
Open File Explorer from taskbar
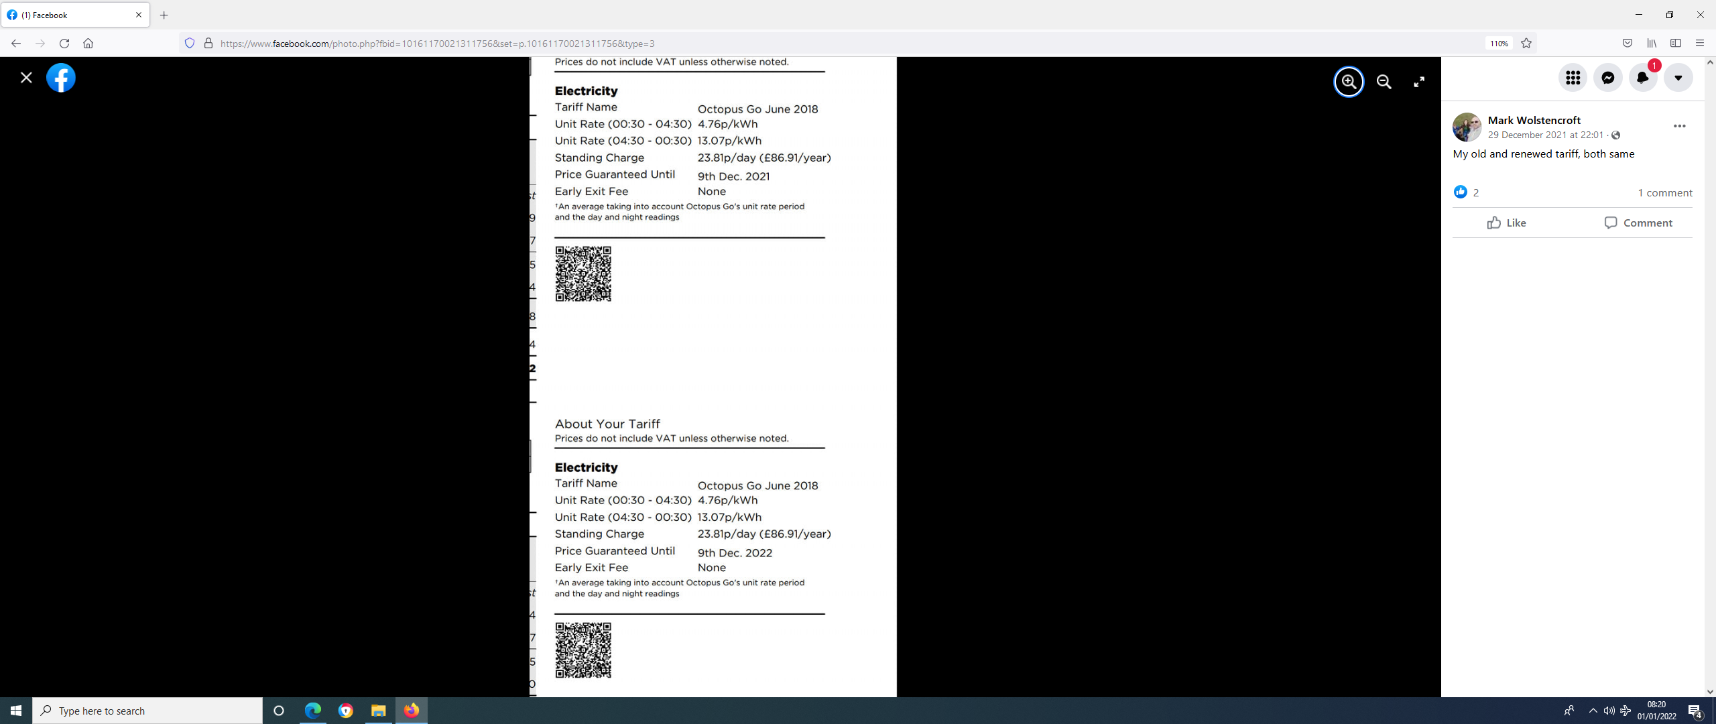pos(378,711)
